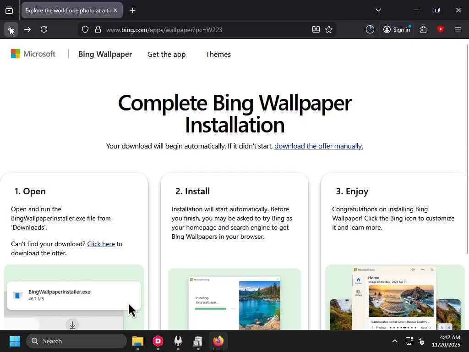Open the Get the app menu item

pyautogui.click(x=166, y=55)
